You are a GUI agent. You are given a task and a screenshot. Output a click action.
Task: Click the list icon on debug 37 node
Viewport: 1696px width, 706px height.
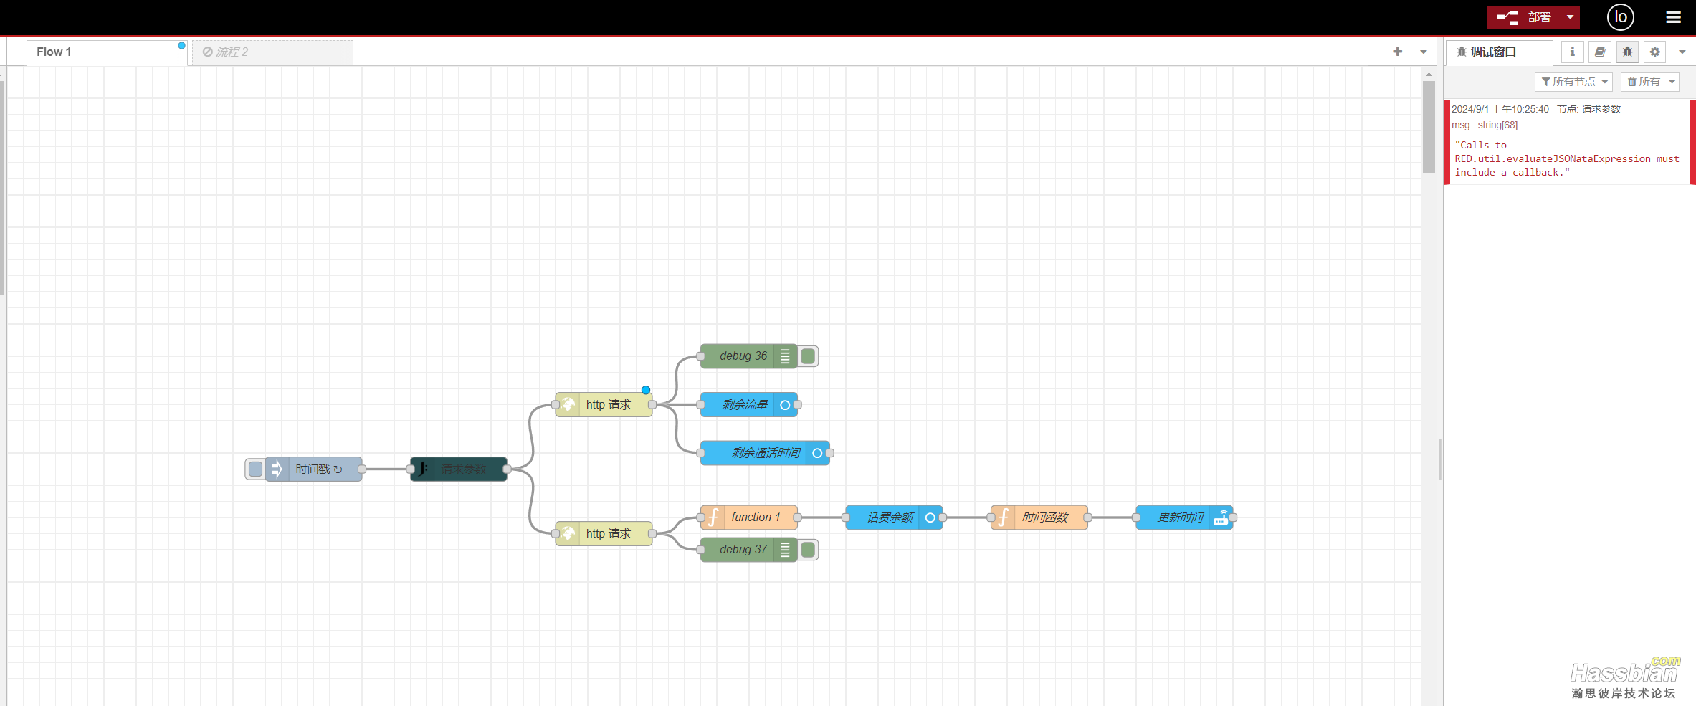(786, 550)
